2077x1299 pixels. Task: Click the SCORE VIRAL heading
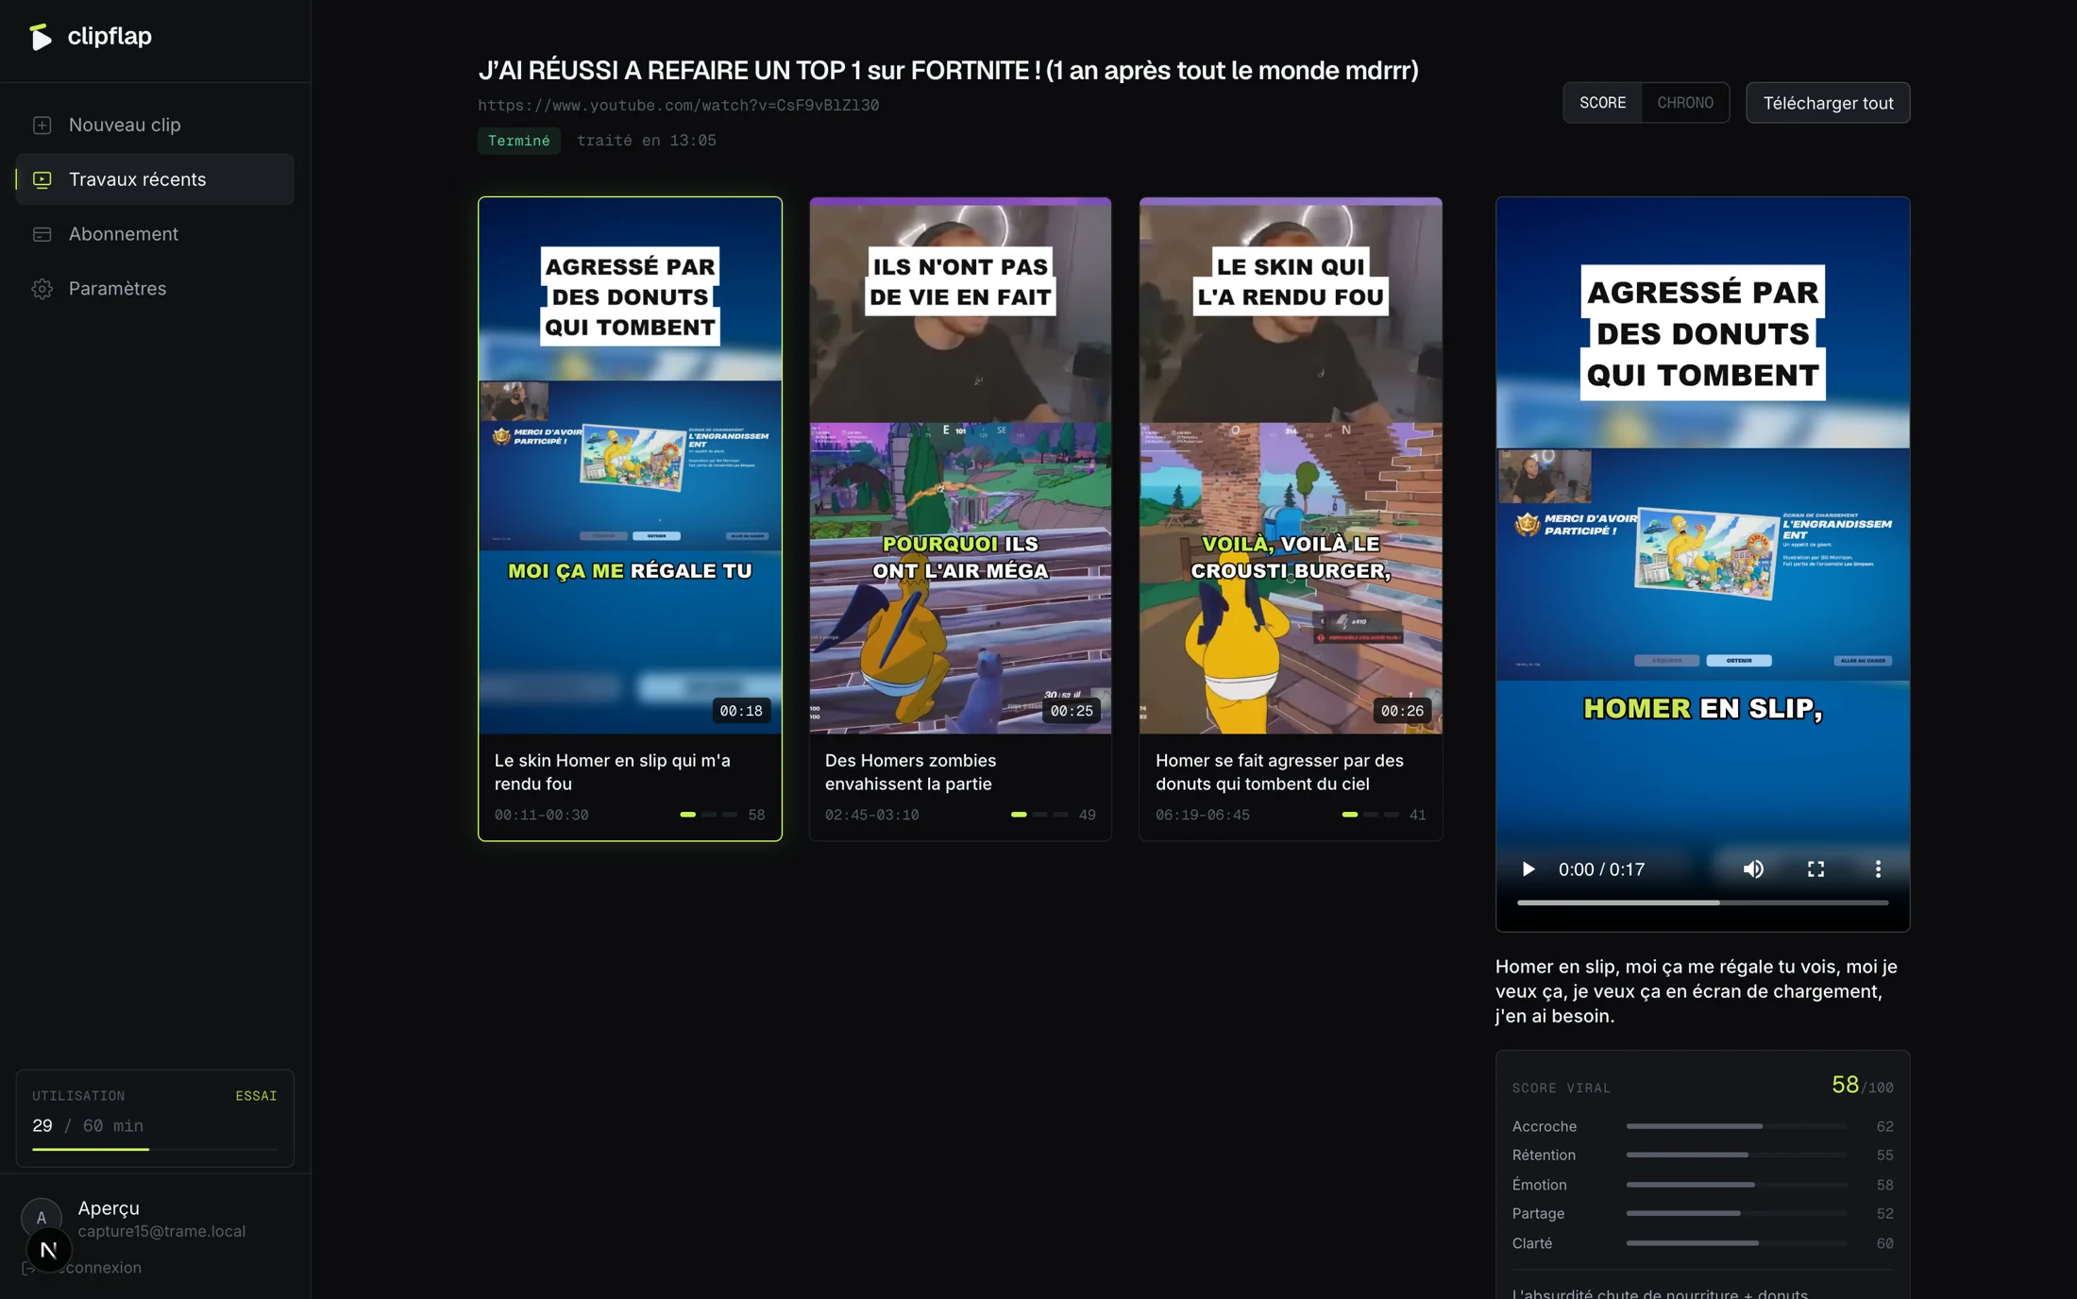coord(1562,1088)
